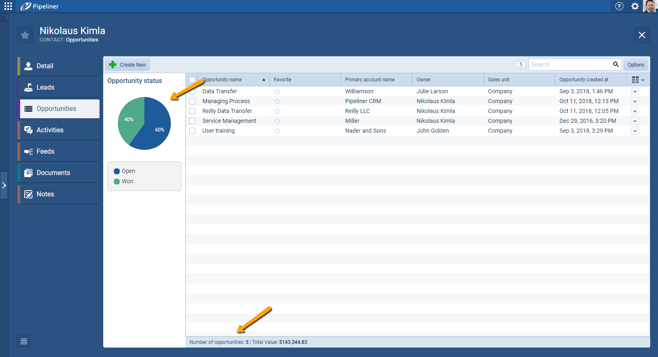Check the Service Management row checkbox

coord(192,121)
